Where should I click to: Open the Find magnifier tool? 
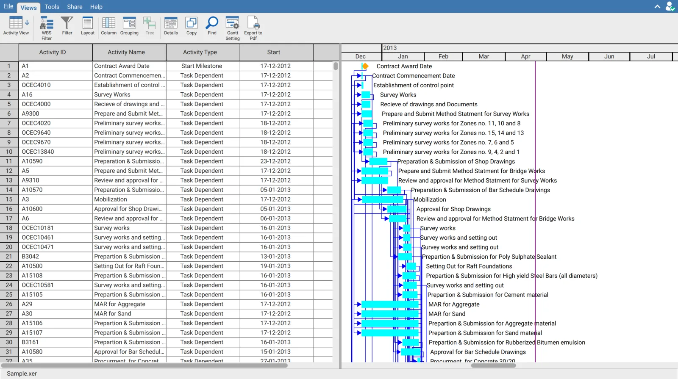[x=212, y=26]
